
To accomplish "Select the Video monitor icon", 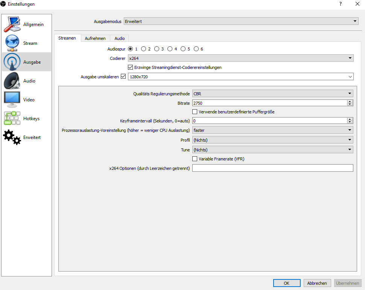I will [12, 100].
